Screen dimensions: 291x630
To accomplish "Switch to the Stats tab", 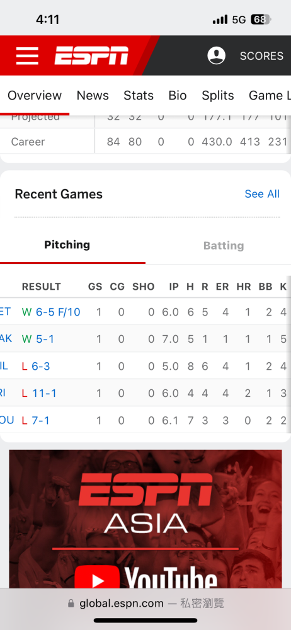I will pyautogui.click(x=139, y=95).
